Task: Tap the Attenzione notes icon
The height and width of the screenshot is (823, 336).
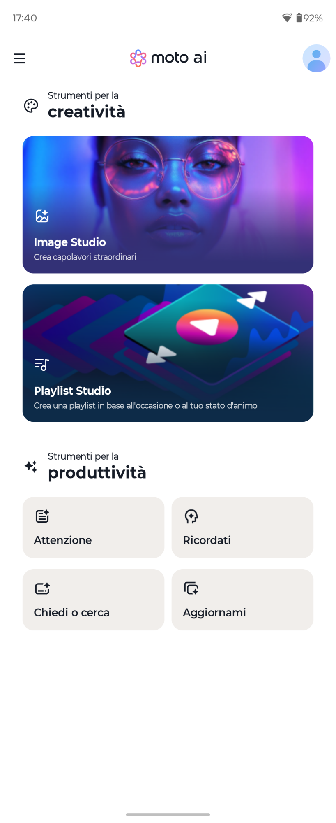Action: coord(42,516)
